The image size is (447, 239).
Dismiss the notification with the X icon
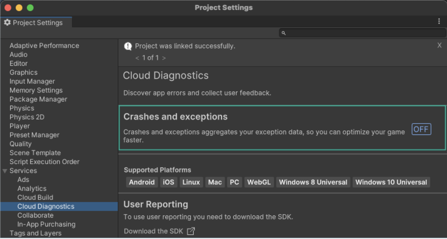[x=439, y=46]
